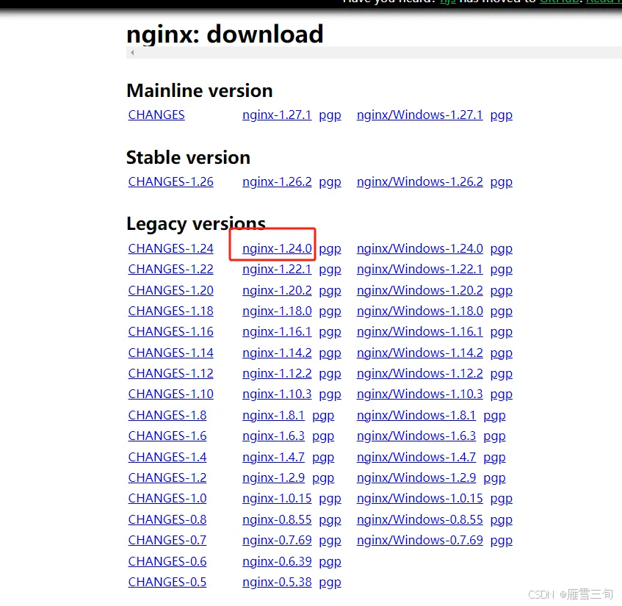Viewport: 622px width, 606px height.
Task: Open CHANGES-1.2 link
Action: (x=167, y=477)
